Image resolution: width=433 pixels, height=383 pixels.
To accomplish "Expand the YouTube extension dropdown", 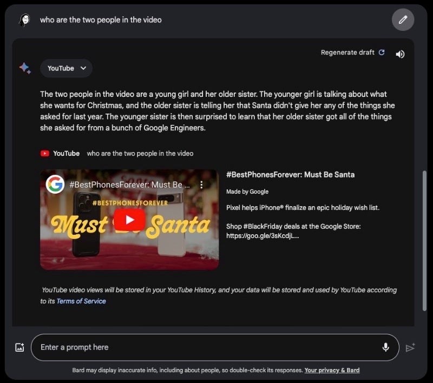I will point(66,68).
